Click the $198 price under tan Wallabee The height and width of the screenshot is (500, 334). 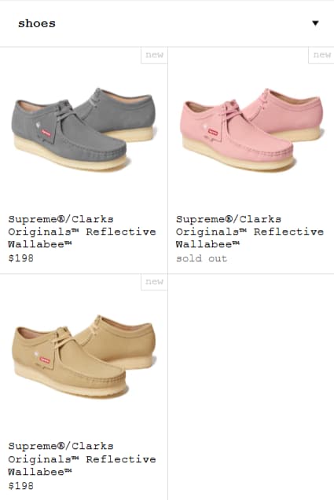click(x=20, y=486)
